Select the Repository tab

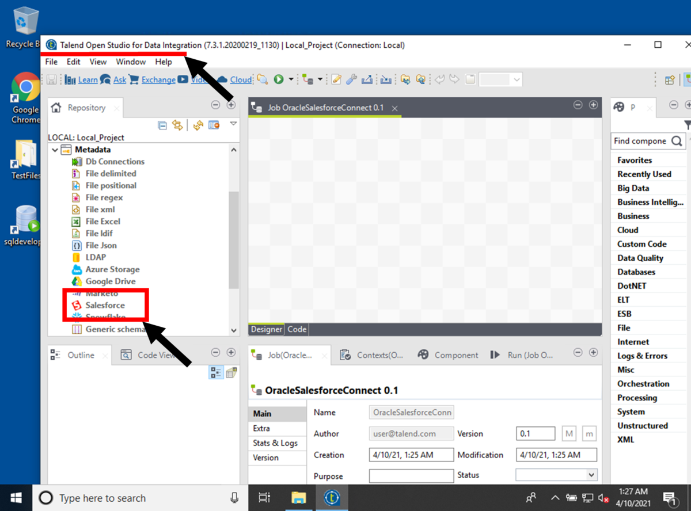click(86, 108)
